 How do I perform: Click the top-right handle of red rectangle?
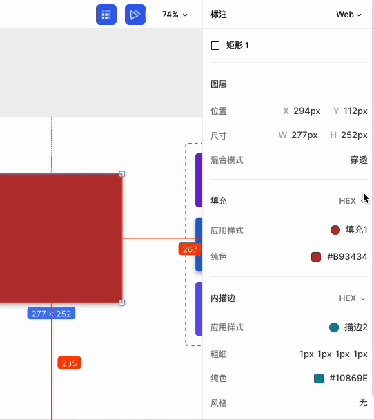tap(121, 174)
